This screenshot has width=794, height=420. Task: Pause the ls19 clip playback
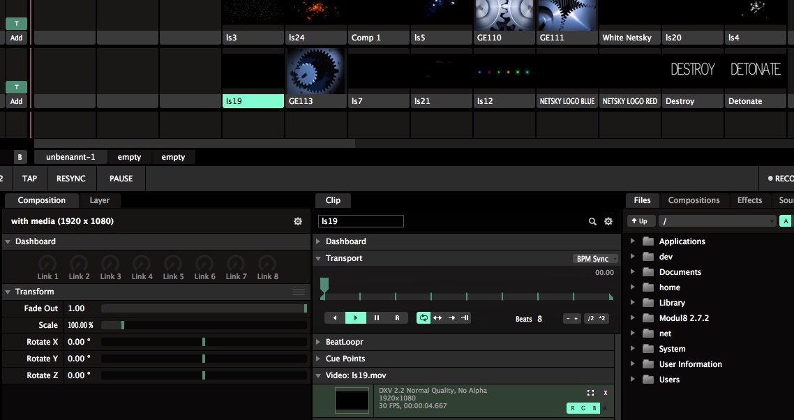click(377, 318)
